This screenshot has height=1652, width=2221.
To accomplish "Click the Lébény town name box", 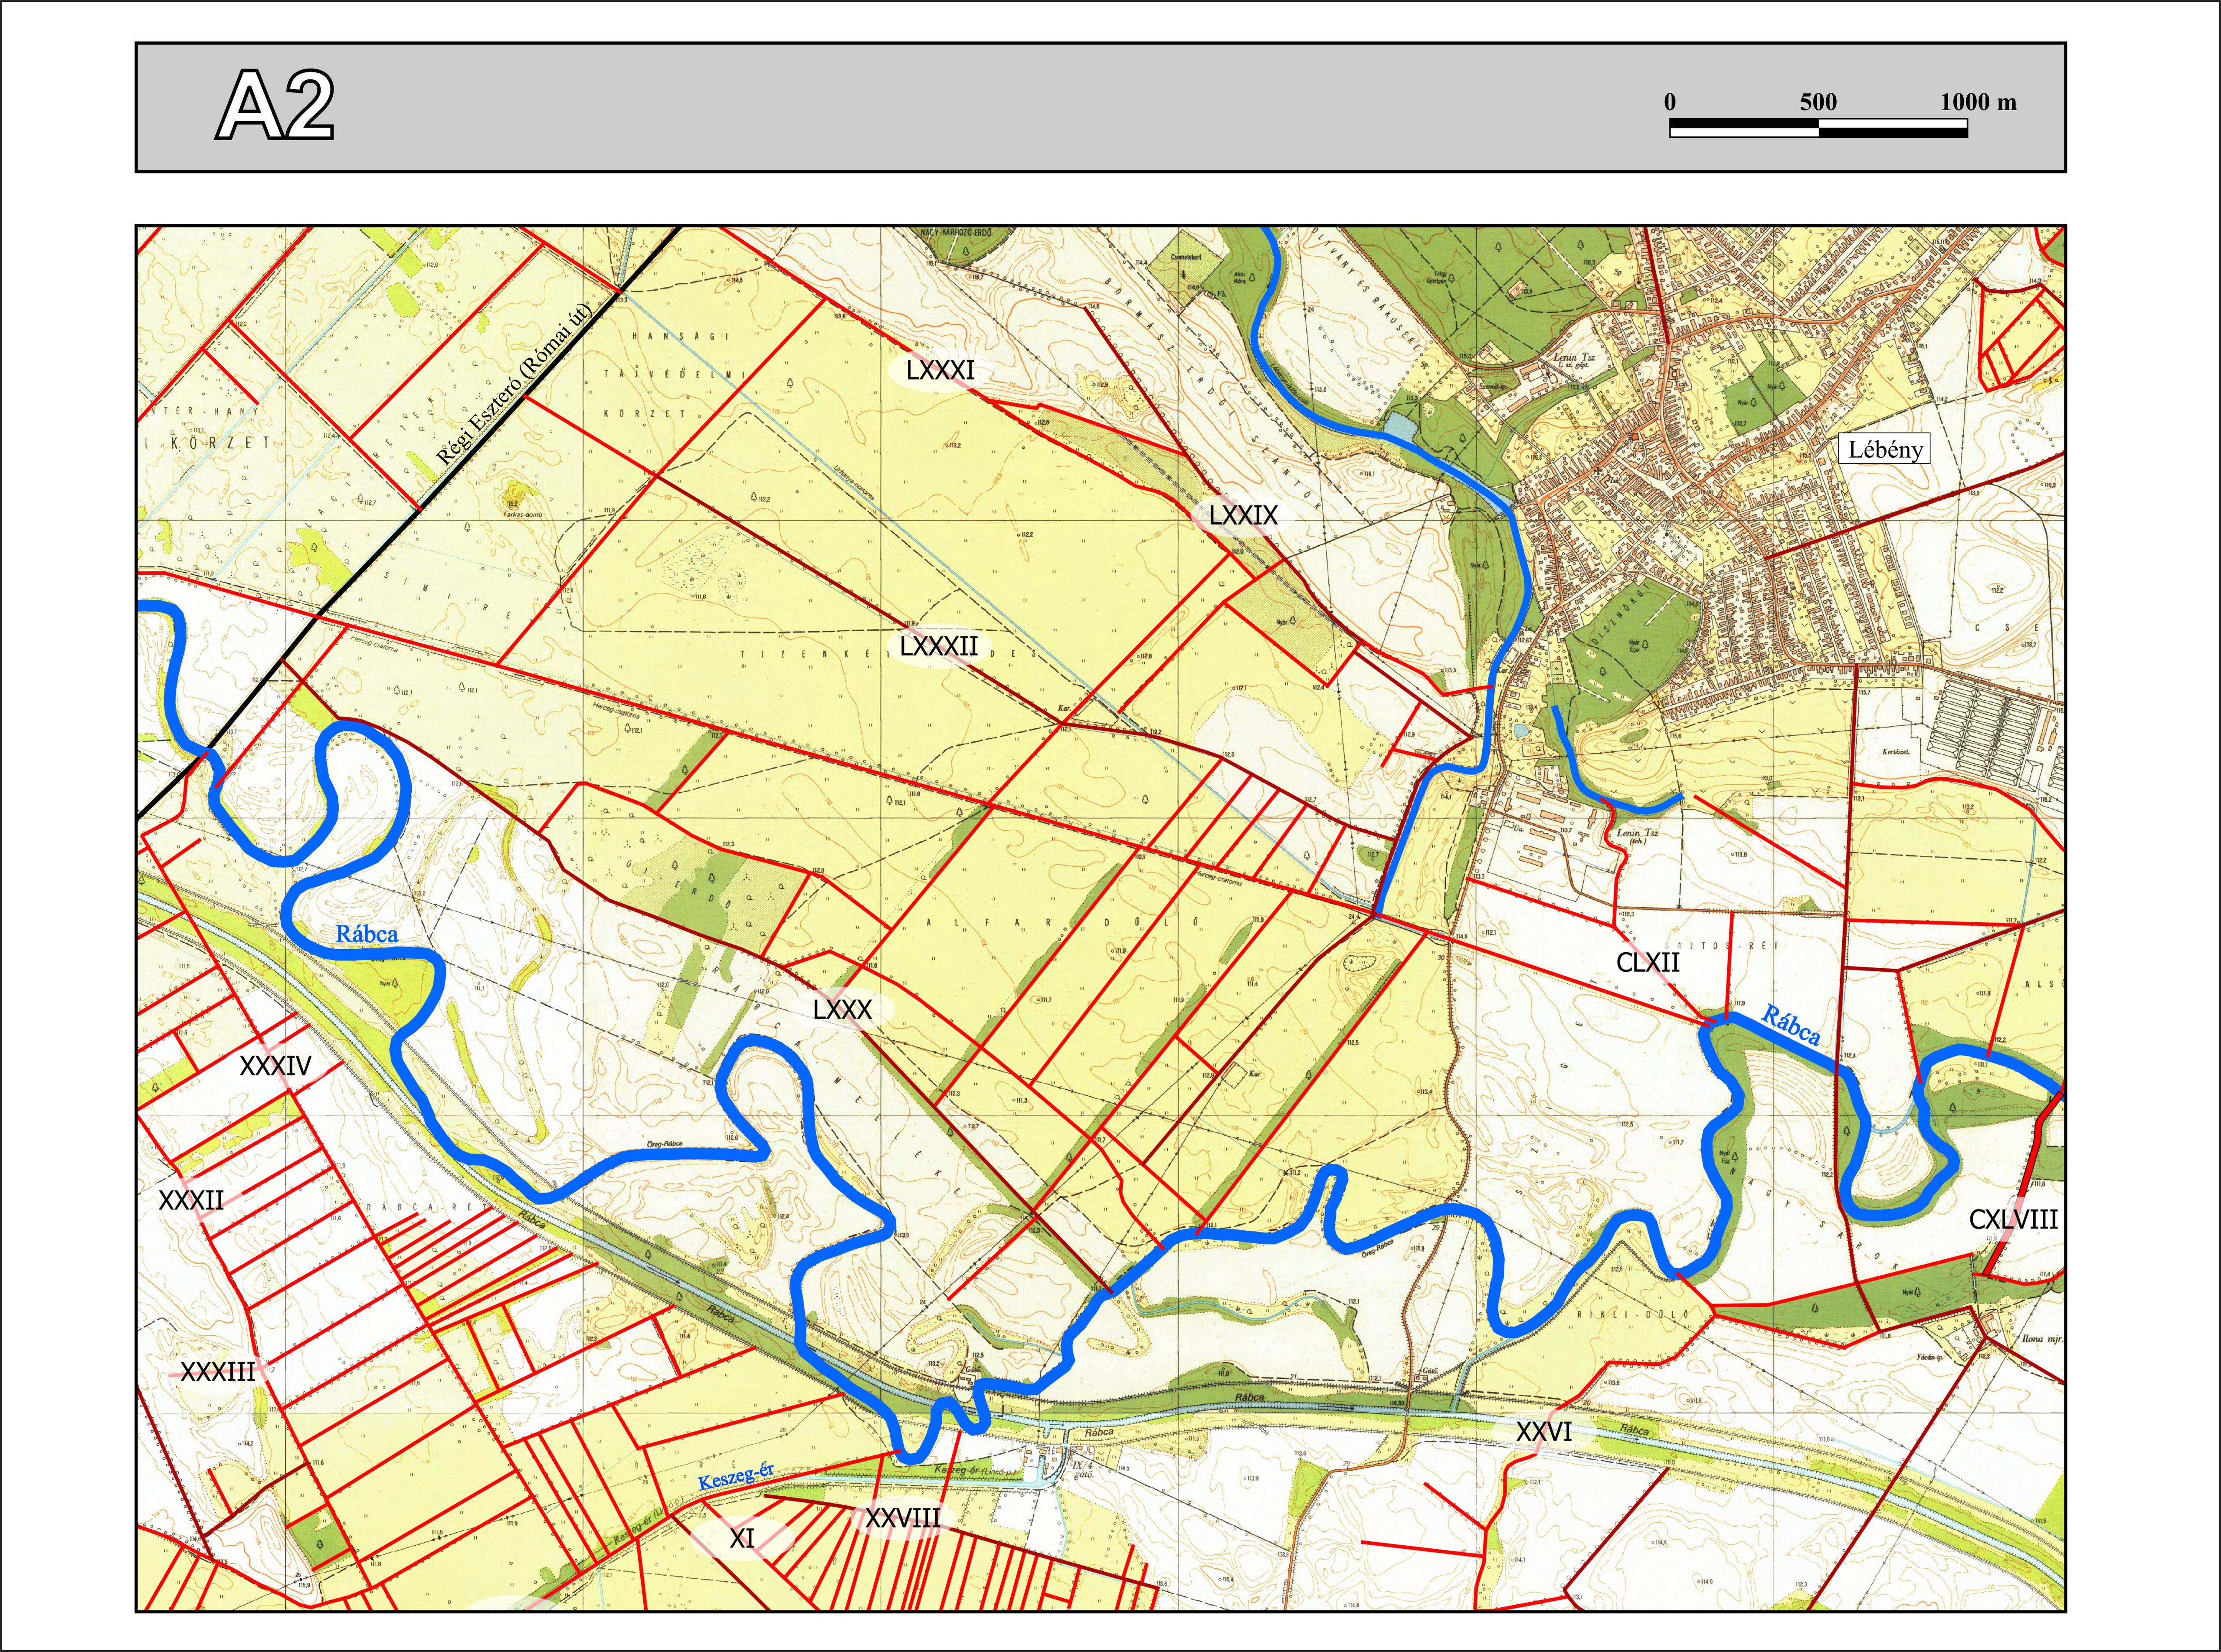I will [1884, 449].
